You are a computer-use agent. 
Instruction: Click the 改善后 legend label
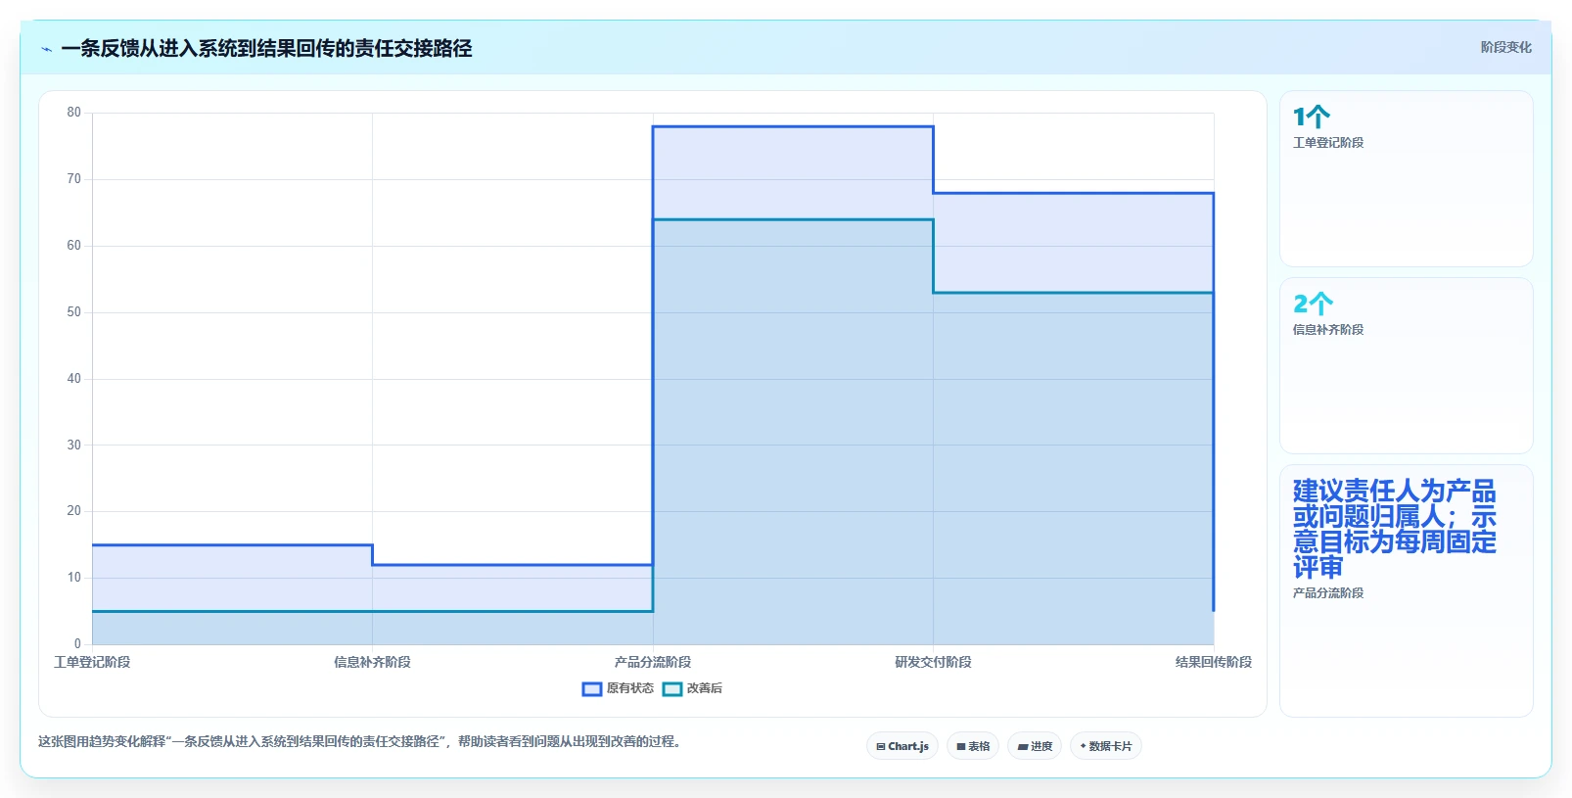(x=705, y=688)
